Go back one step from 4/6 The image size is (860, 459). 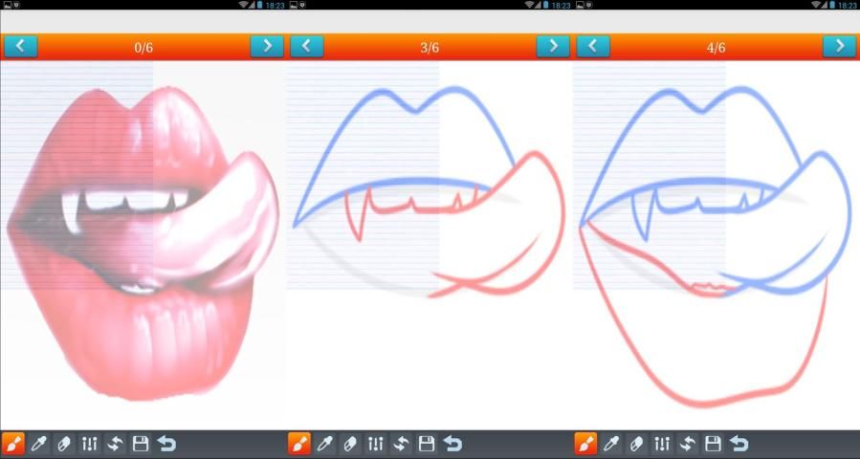(593, 46)
